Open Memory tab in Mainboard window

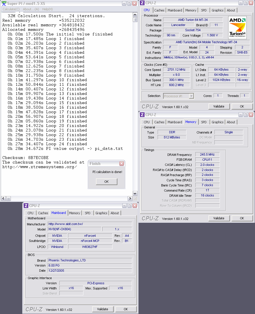75,213
